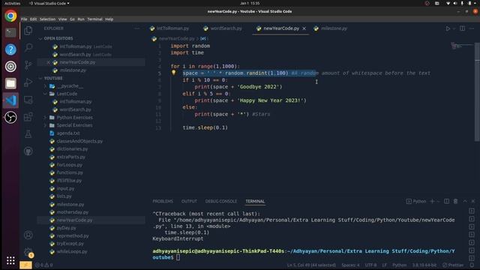The image size is (480, 270).
Task: Click Python language mode in status bar
Action: 400,265
